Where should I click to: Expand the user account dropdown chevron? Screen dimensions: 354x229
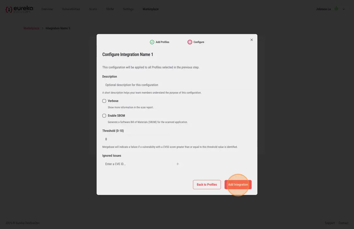pos(344,9)
